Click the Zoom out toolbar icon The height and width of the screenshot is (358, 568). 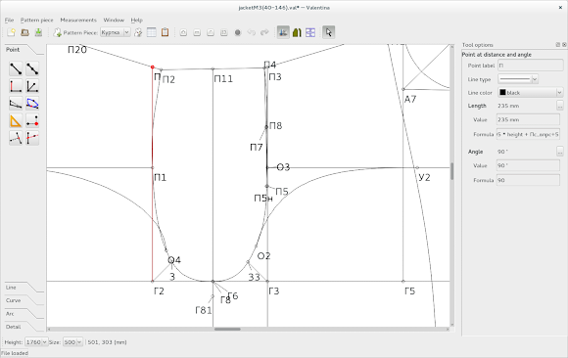pyautogui.click(x=197, y=32)
